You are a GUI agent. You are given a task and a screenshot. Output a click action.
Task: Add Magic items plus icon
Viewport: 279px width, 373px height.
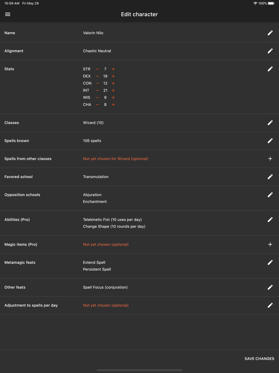point(270,244)
